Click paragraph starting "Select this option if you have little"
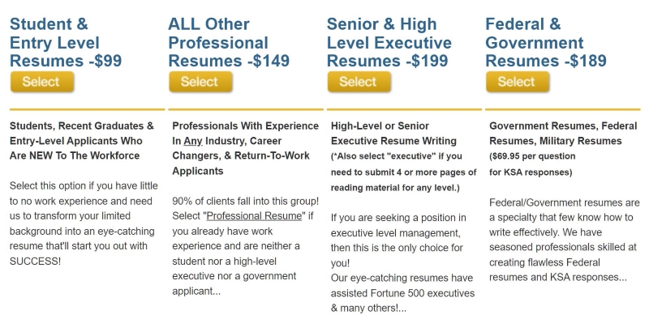This screenshot has height=319, width=649. pyautogui.click(x=84, y=223)
